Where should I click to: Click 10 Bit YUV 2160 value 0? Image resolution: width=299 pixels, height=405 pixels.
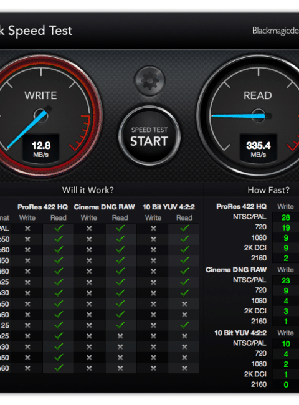[286, 384]
